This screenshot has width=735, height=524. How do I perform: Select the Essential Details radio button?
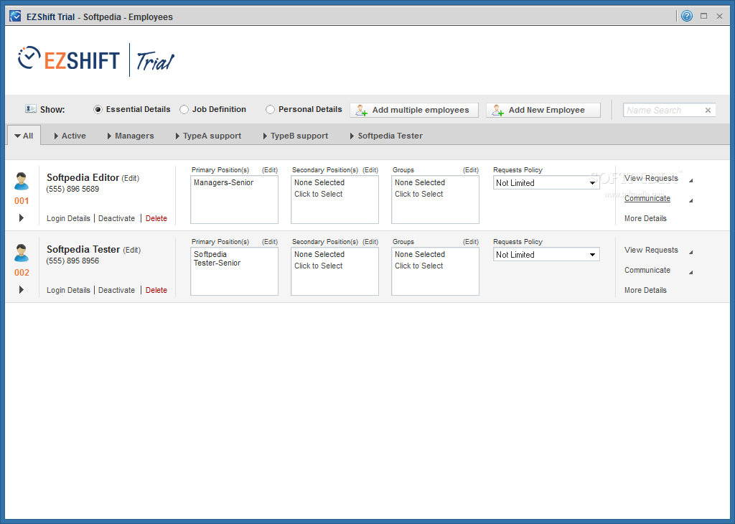tap(98, 110)
